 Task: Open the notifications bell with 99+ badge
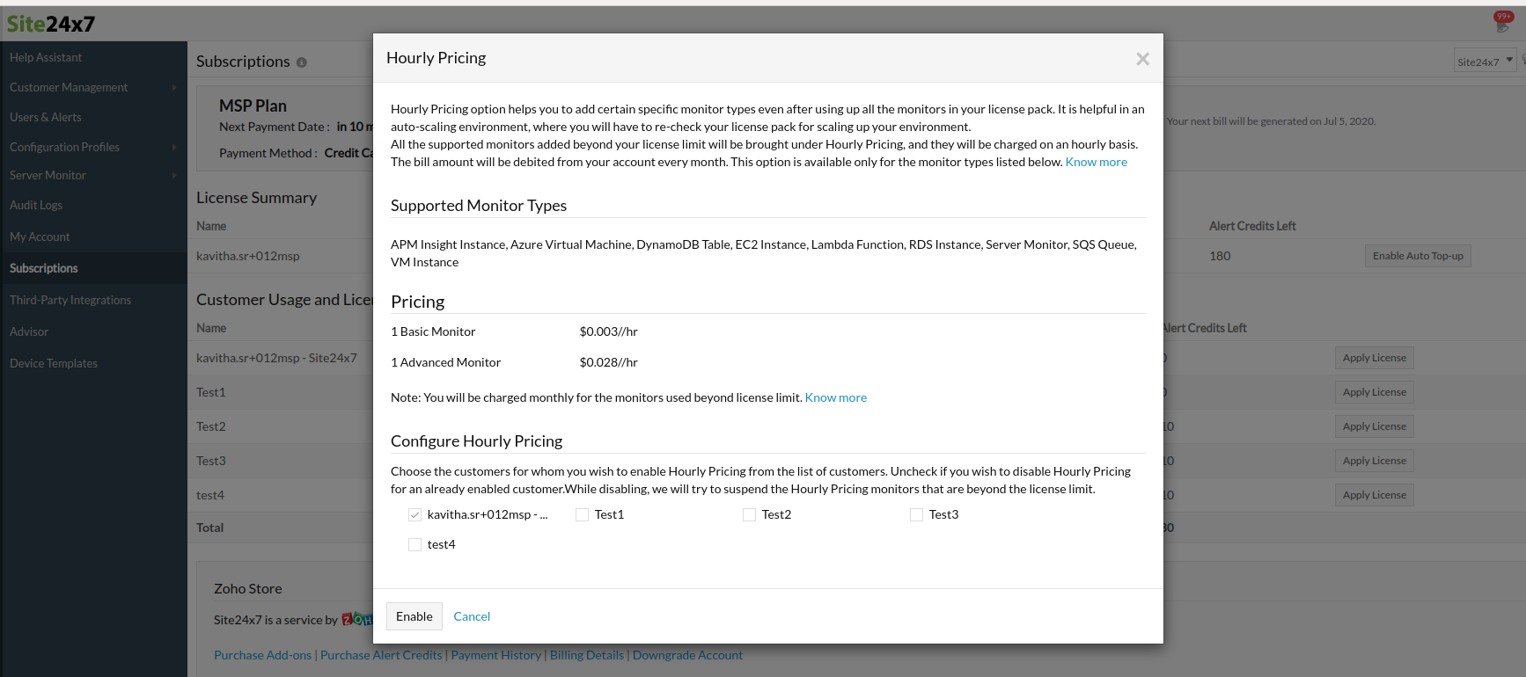coord(1502,23)
